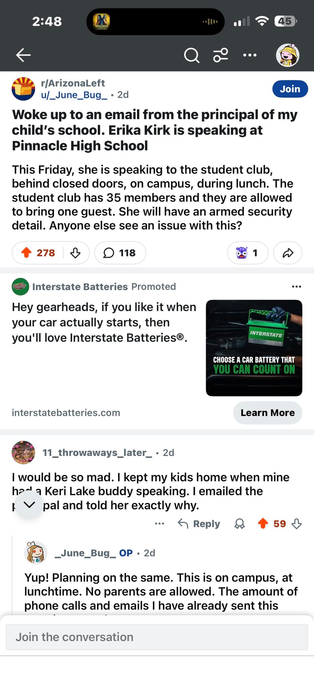Tap the Join the conversation field
The image size is (314, 681).
(x=157, y=637)
